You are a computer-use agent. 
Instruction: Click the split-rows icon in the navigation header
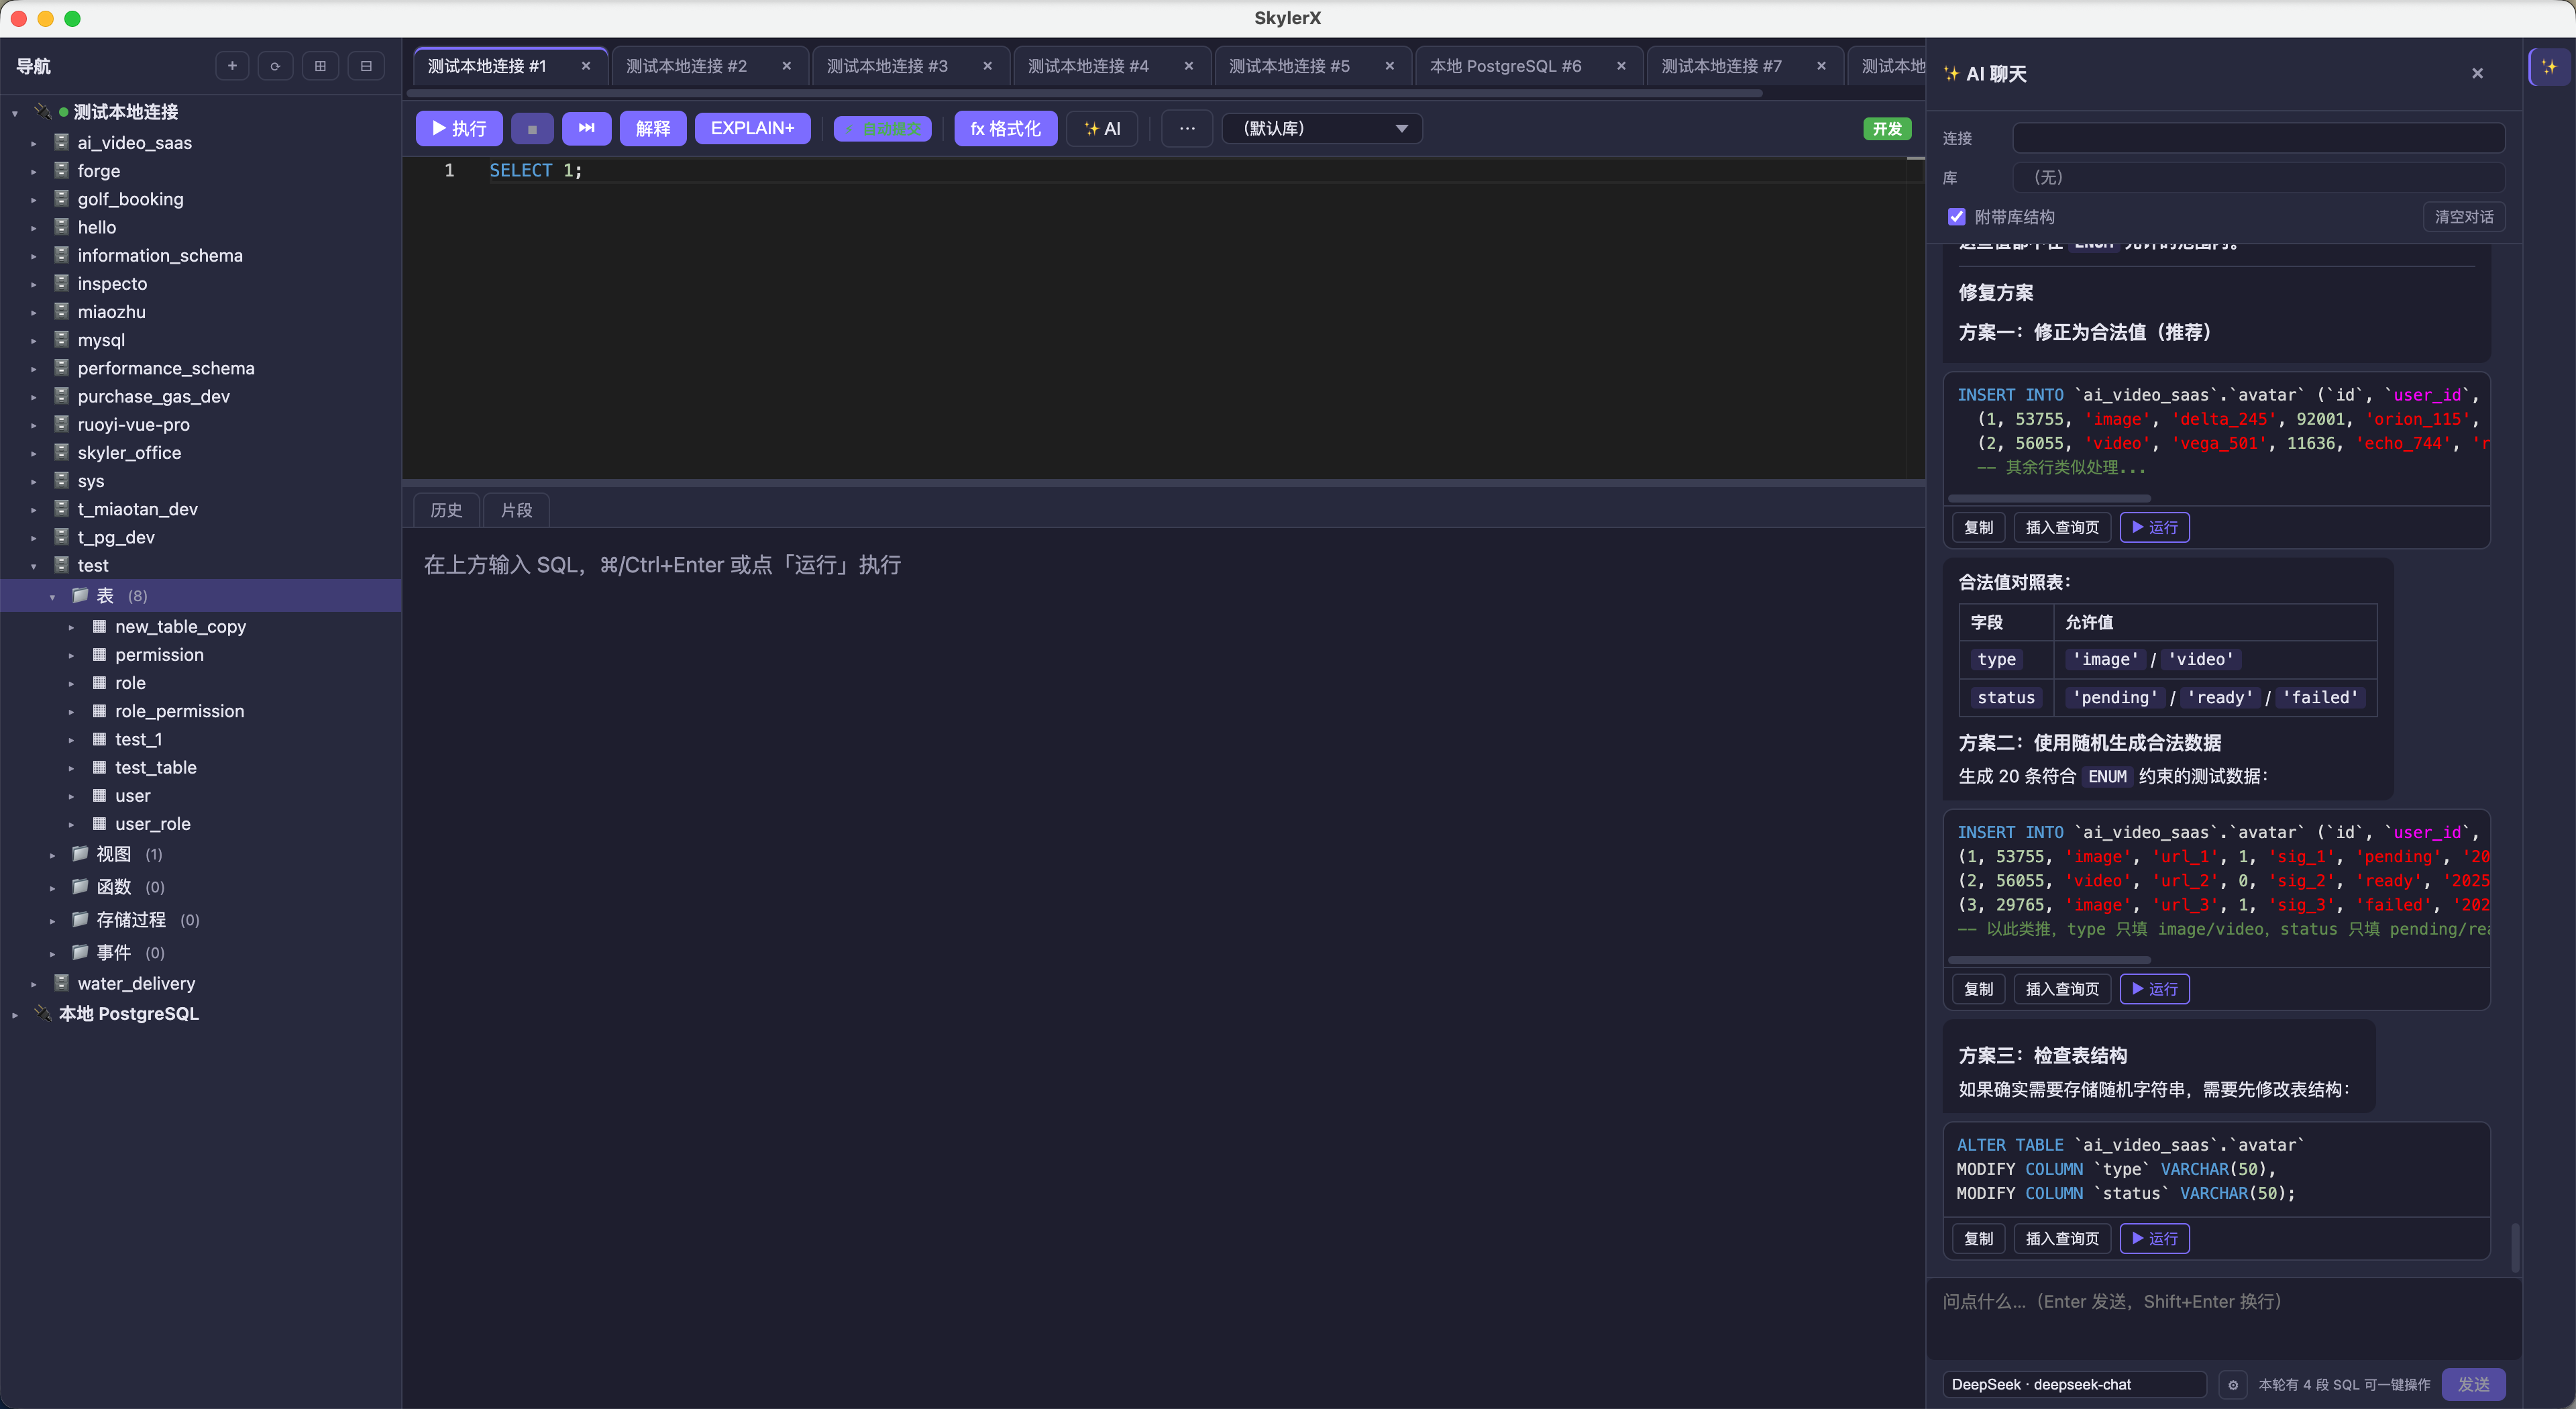coord(366,66)
